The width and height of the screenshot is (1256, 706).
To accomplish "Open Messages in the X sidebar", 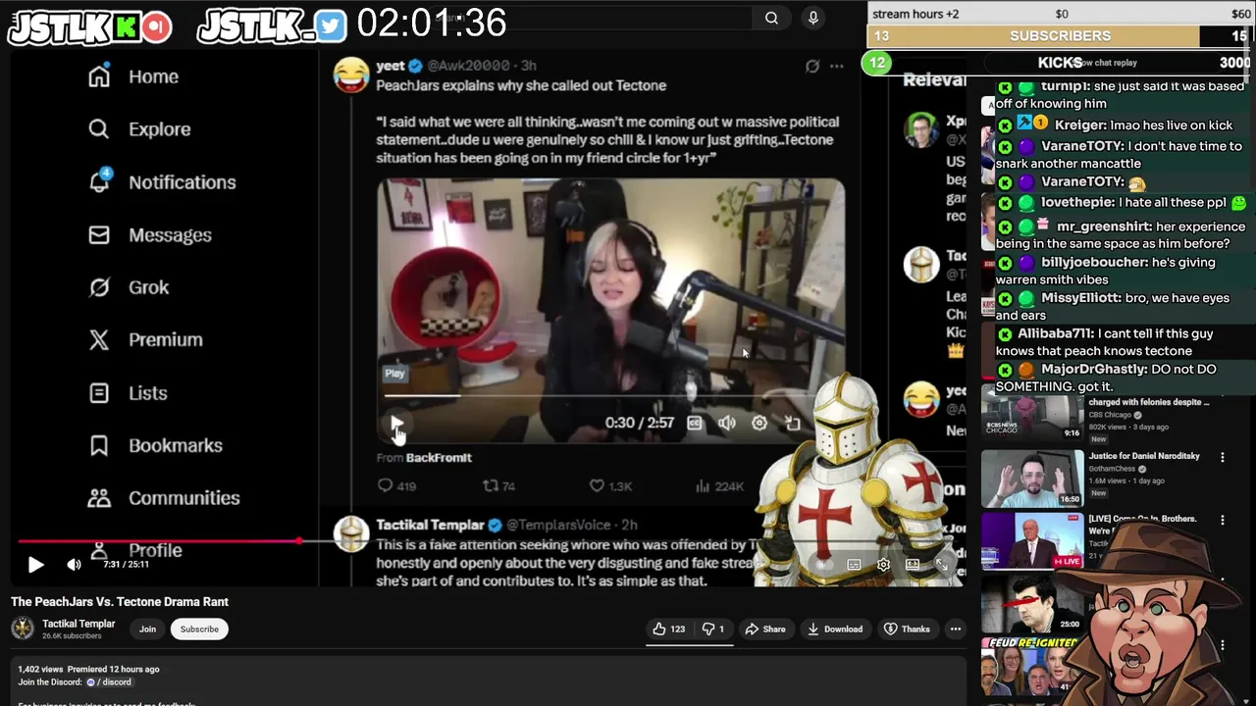I will pyautogui.click(x=150, y=235).
